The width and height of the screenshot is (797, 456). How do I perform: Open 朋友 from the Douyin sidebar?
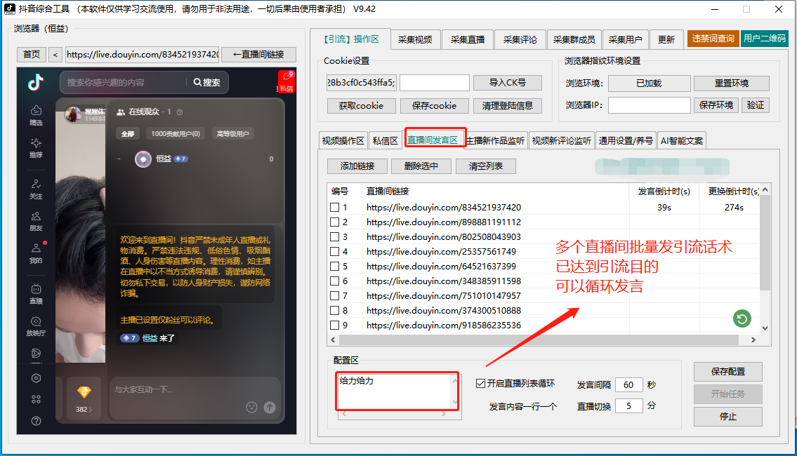(x=36, y=221)
